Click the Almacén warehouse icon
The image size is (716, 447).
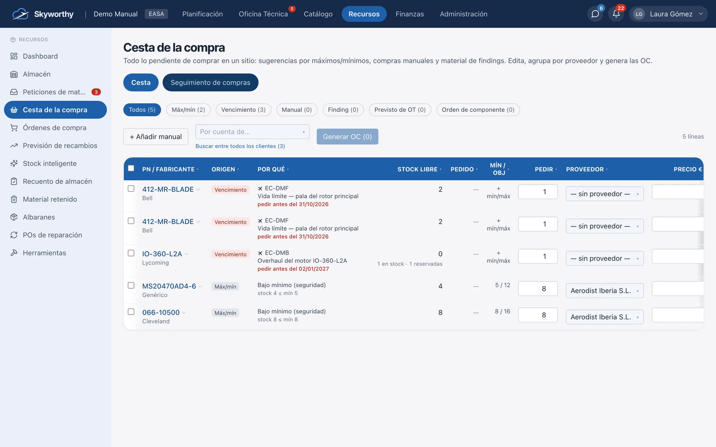pos(14,74)
